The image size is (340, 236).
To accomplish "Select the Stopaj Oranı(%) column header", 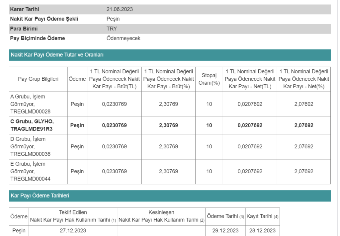I will pos(209,79).
